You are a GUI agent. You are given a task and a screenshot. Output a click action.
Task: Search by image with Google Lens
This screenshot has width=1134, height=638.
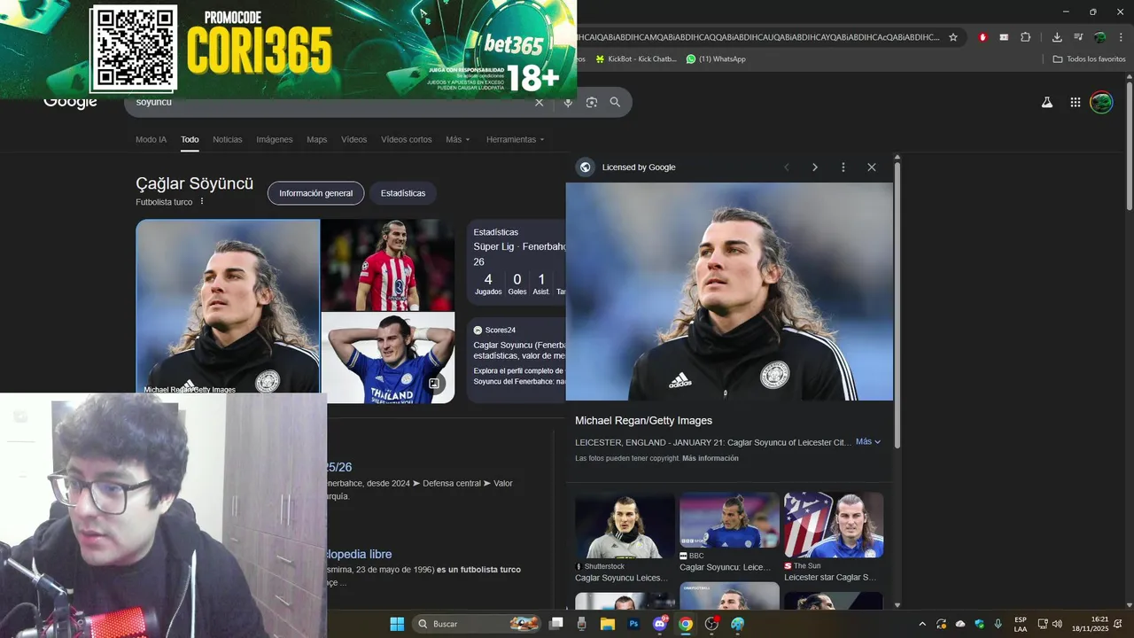592,102
